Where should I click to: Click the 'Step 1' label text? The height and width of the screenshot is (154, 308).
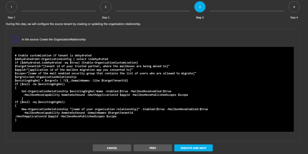11,17
